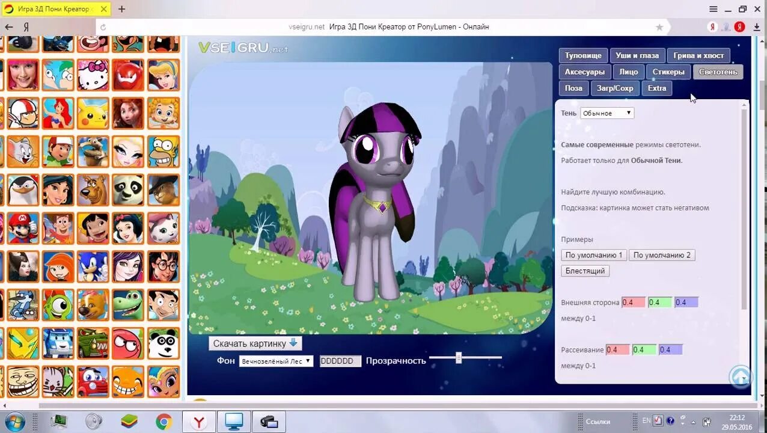Click the blue Рассеивание 0.4 field

click(670, 349)
